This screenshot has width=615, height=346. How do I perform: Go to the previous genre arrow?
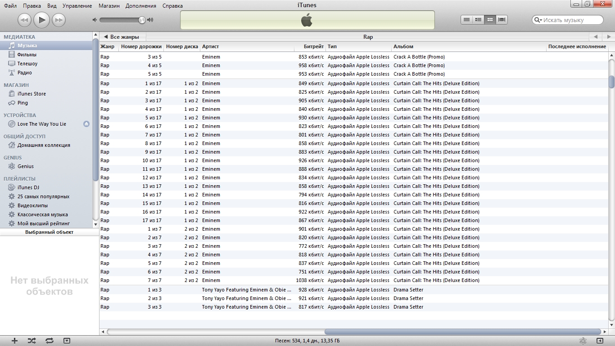click(595, 37)
